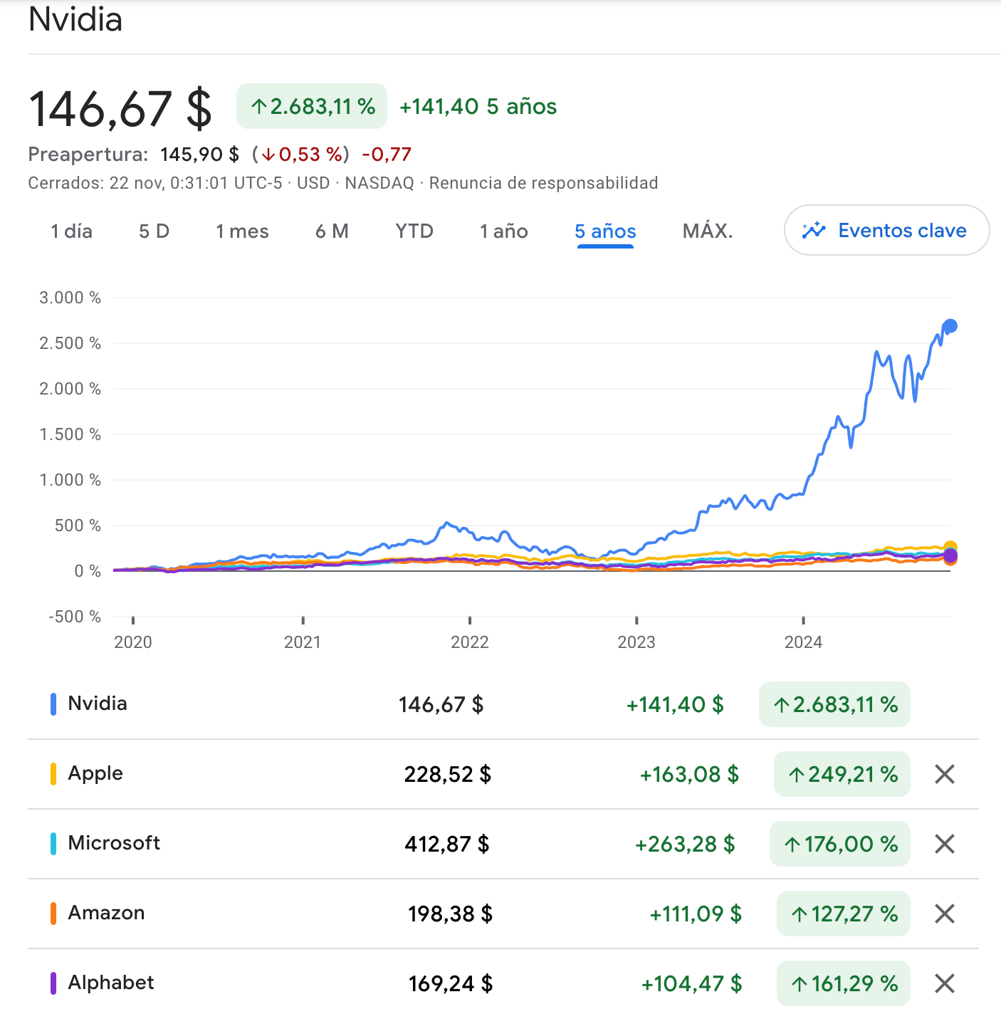
Task: Select the 5 años tab
Action: [x=605, y=231]
